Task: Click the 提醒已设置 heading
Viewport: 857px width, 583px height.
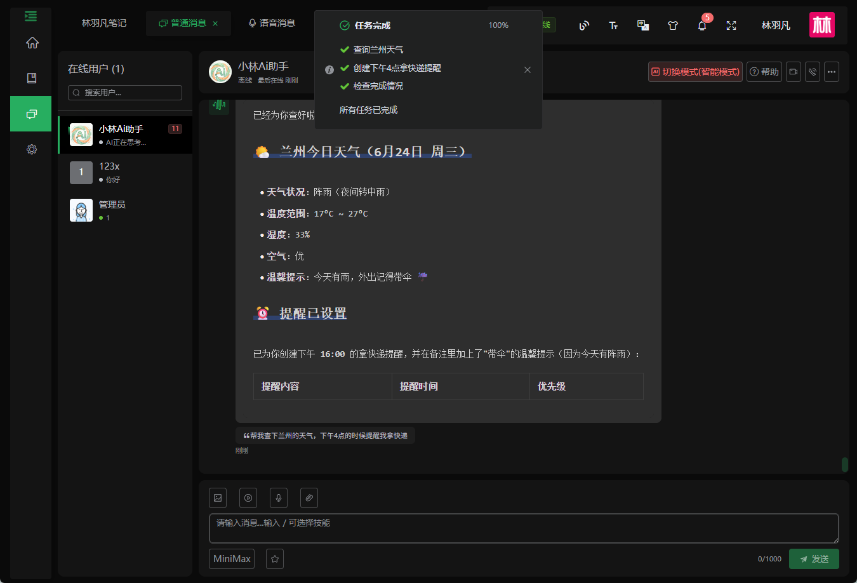Action: [x=300, y=313]
